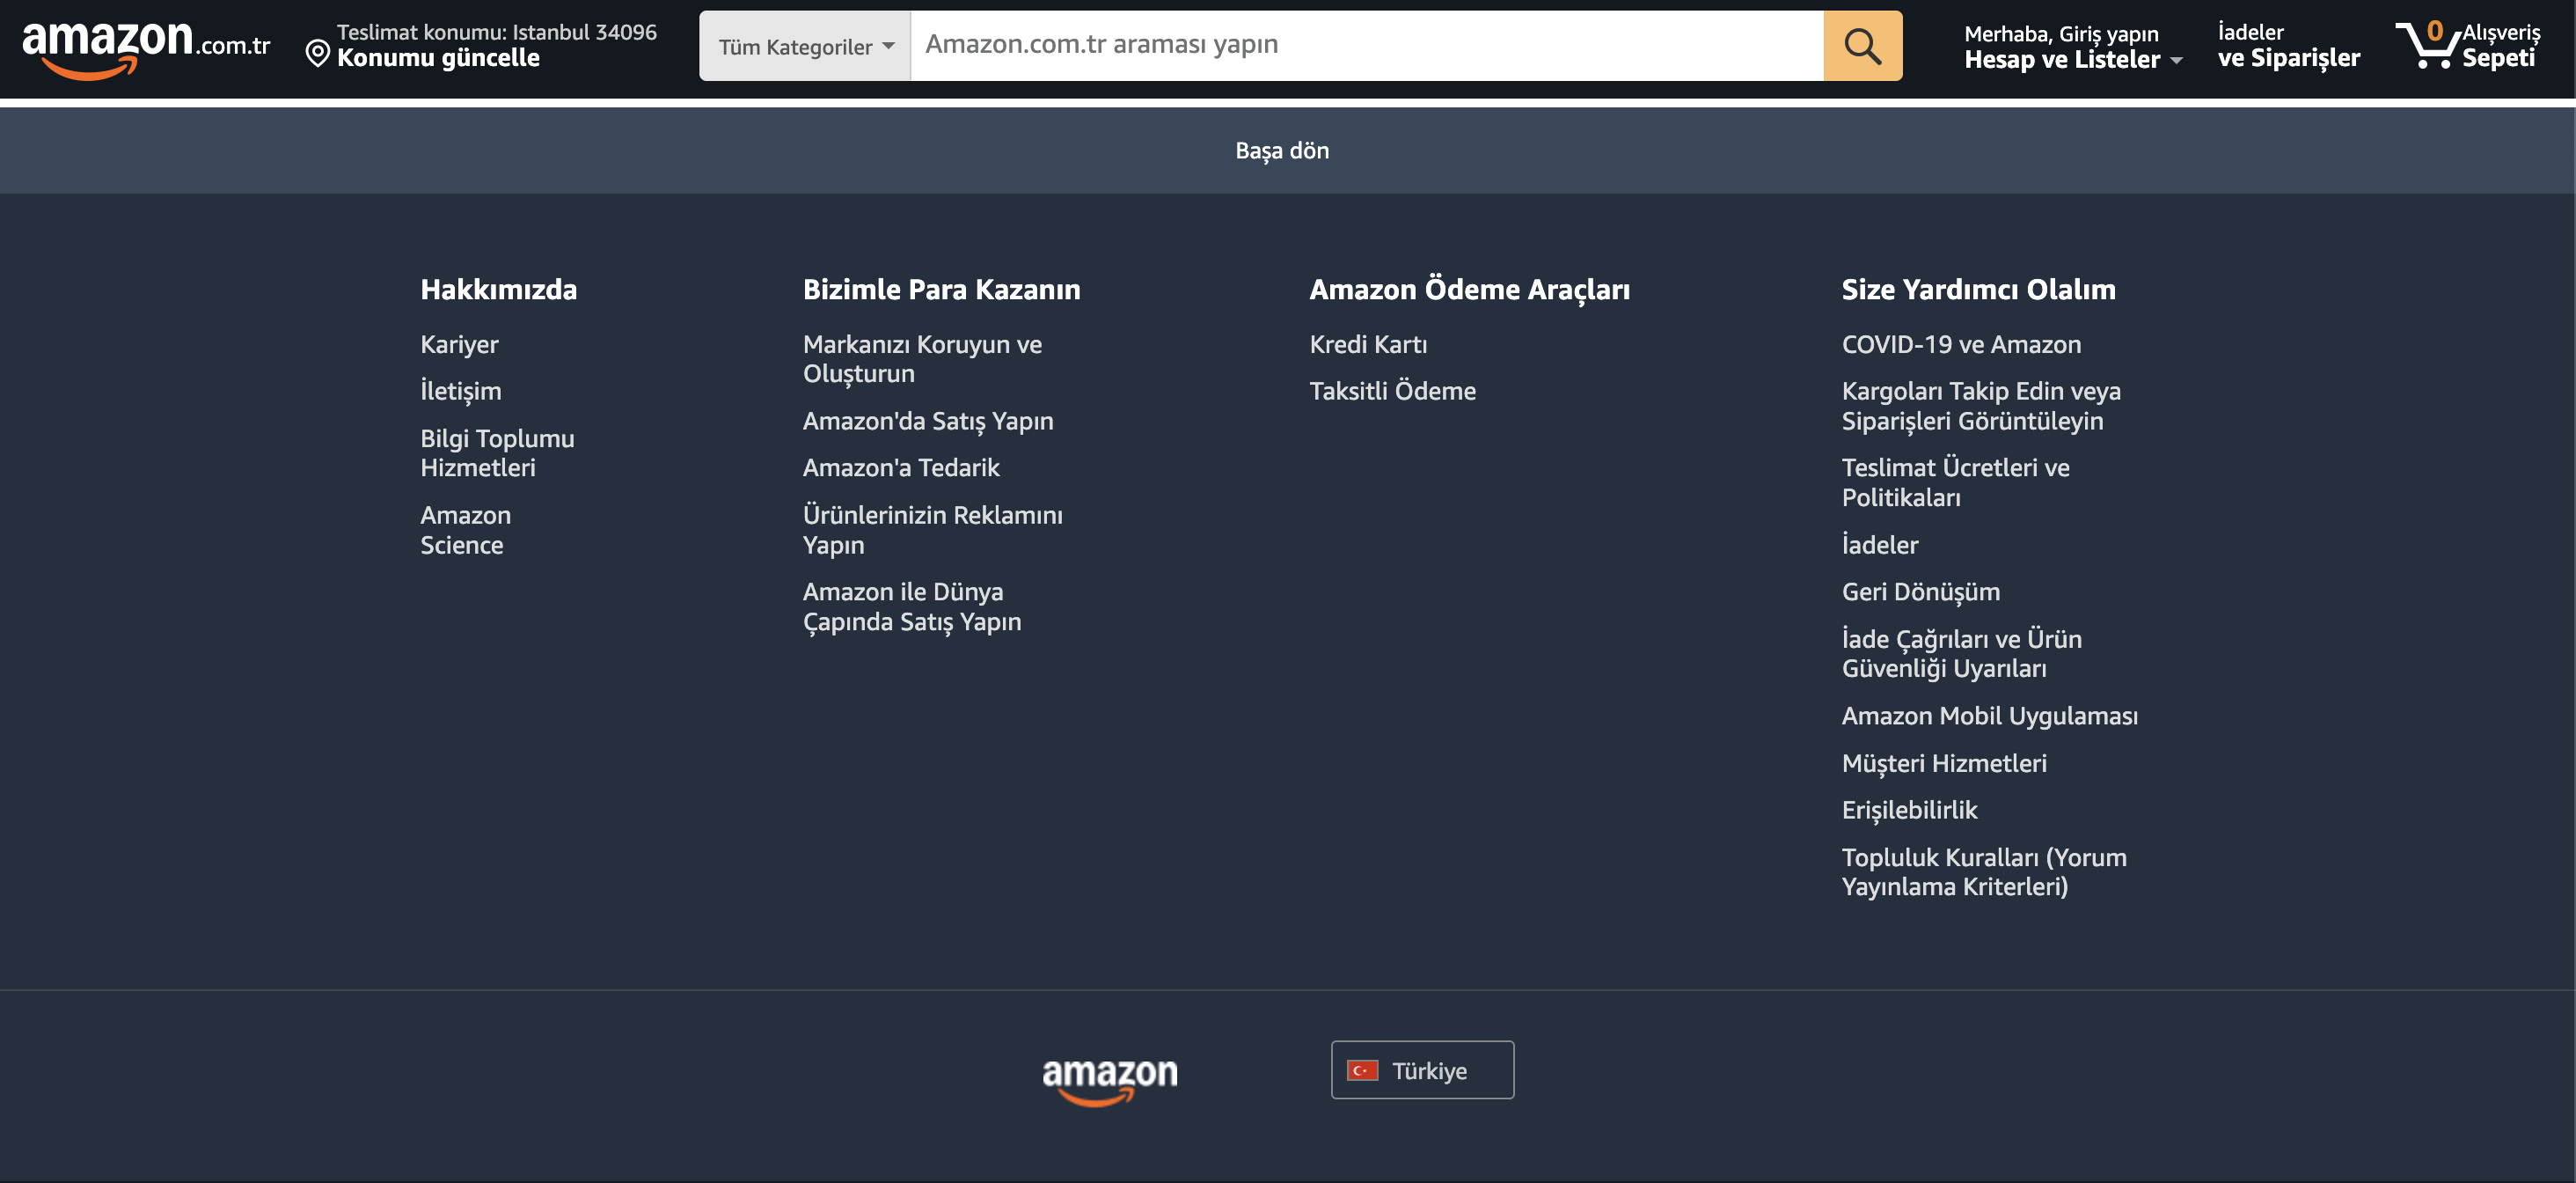Screen dimensions: 2576x1183
Task: Open İadeler ve Siparişler
Action: [x=2288, y=46]
